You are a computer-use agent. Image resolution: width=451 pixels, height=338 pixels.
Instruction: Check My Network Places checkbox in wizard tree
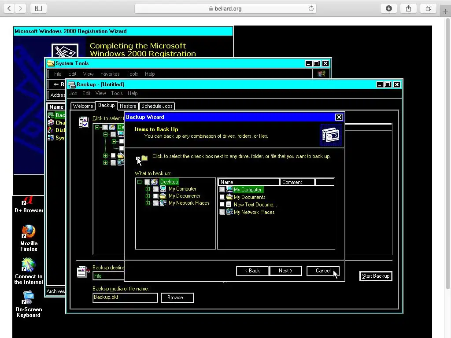(155, 203)
